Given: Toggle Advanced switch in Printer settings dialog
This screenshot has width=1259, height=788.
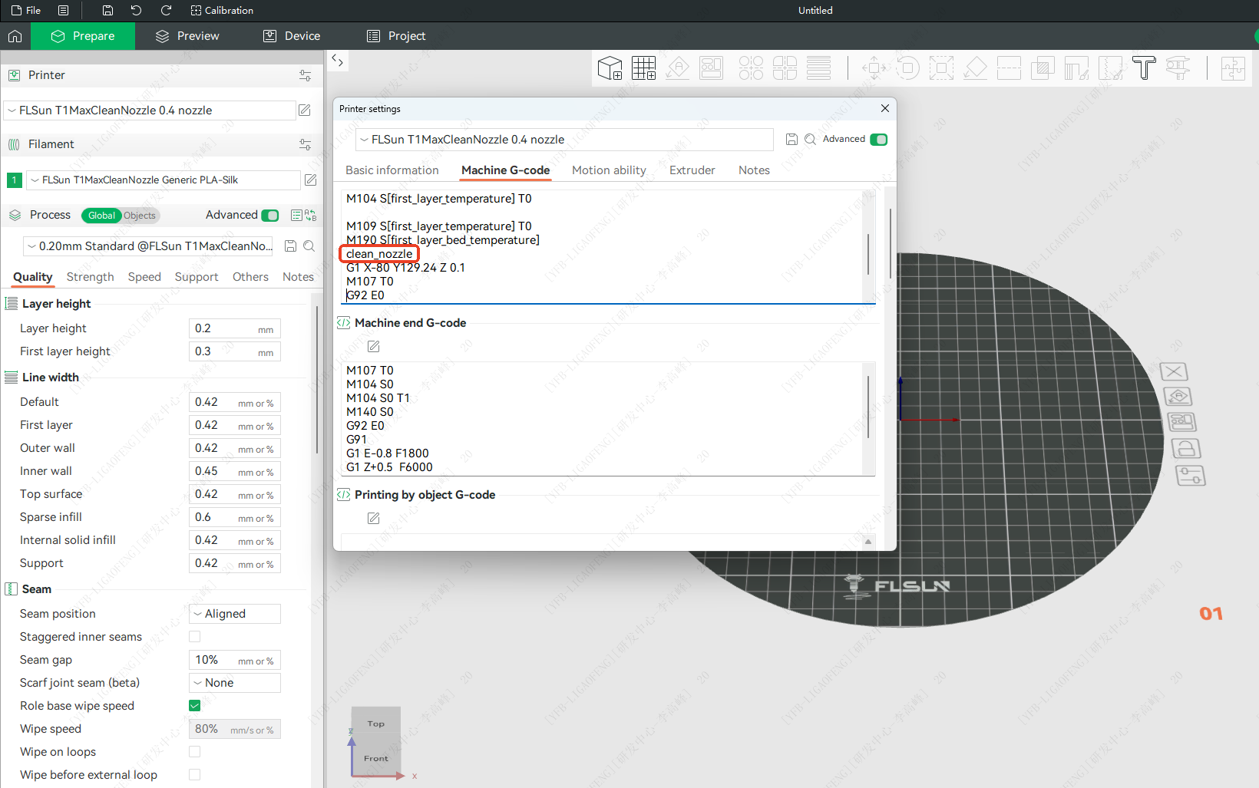Looking at the screenshot, I should click(x=879, y=140).
